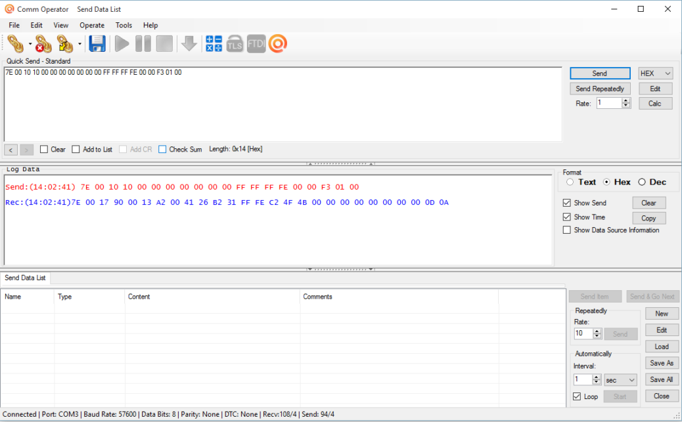The height and width of the screenshot is (422, 682).
Task: Click the FTDI toolbar icon
Action: pyautogui.click(x=256, y=44)
